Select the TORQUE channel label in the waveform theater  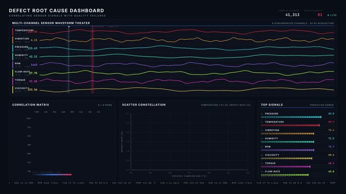click(x=20, y=80)
